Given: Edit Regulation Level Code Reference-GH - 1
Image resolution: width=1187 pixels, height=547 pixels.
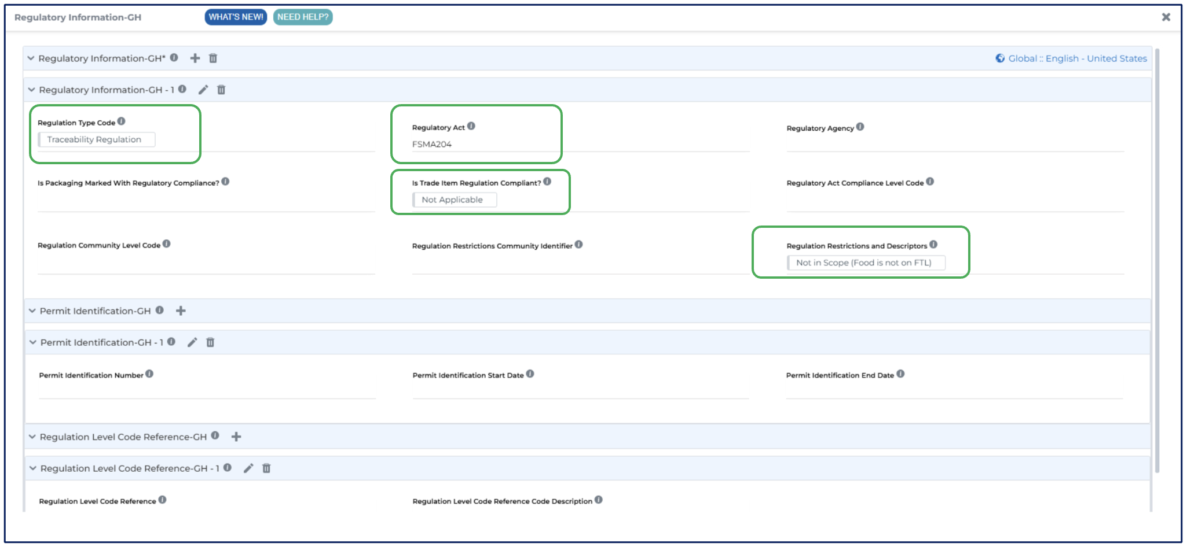Looking at the screenshot, I should pos(248,468).
